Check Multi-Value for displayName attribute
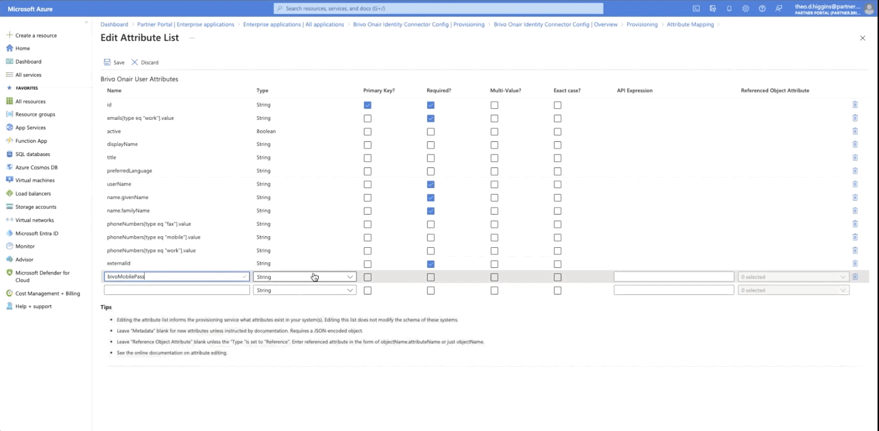Screen dimensions: 879x431 coord(494,145)
